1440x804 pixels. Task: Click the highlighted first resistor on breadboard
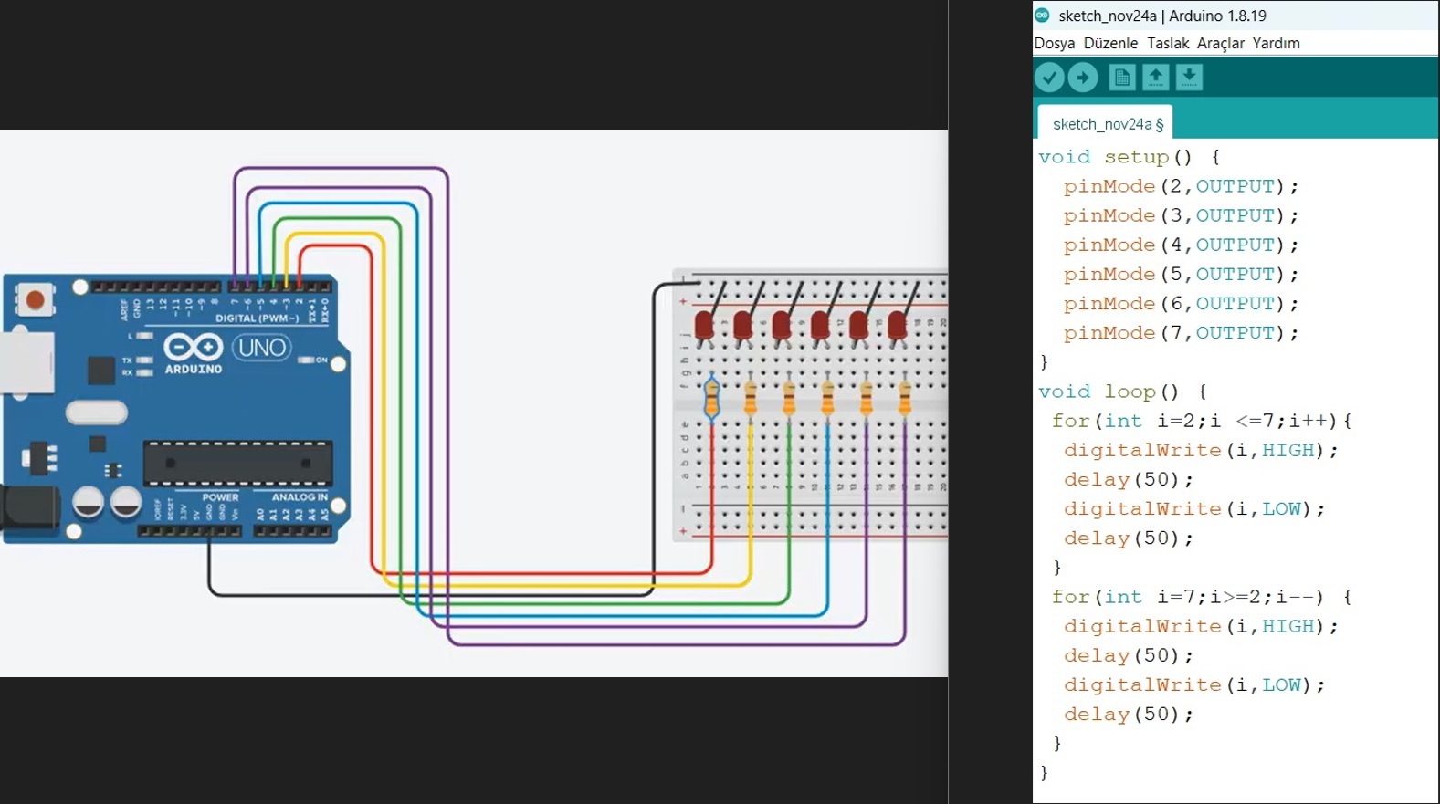[711, 399]
